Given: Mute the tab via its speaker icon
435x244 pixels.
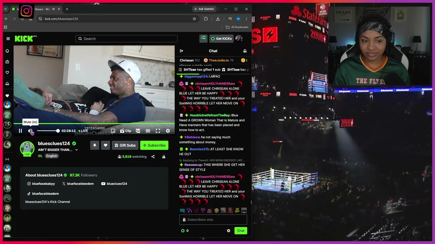Looking at the screenshot, I should pyautogui.click(x=53, y=9).
